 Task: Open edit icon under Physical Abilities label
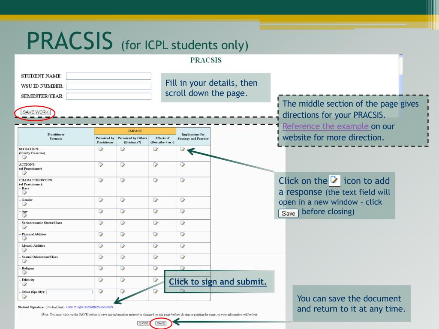(x=24, y=238)
